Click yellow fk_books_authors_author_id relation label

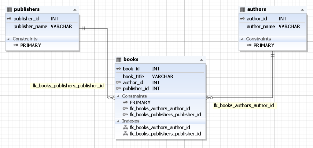pos(245,105)
